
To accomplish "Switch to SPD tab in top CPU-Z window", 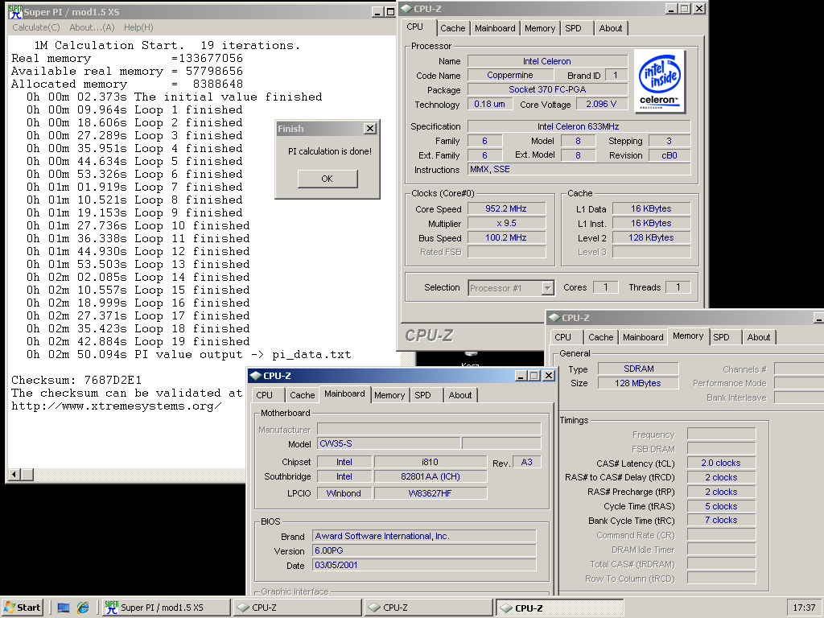I will [x=573, y=28].
